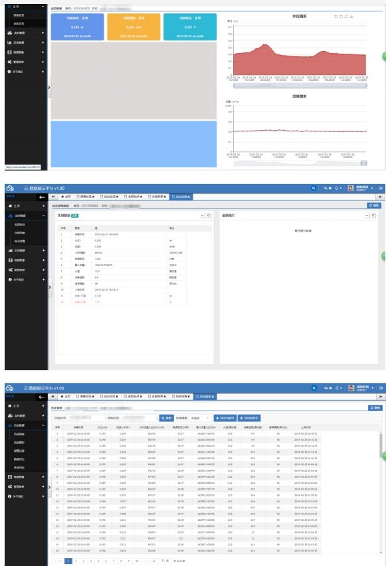Click the save-image icon above 水位图形 chart
Viewport: 386px width, 566px height.
point(351,17)
